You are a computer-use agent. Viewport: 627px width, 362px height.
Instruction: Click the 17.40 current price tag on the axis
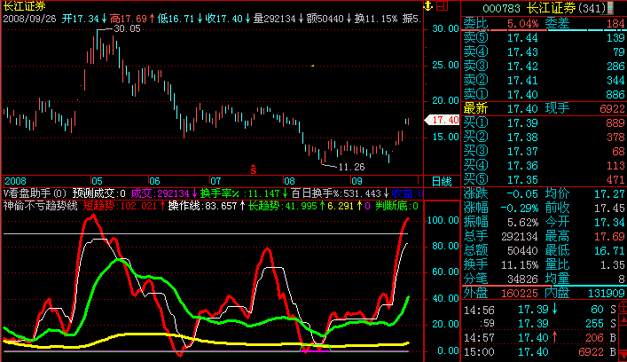tap(443, 120)
